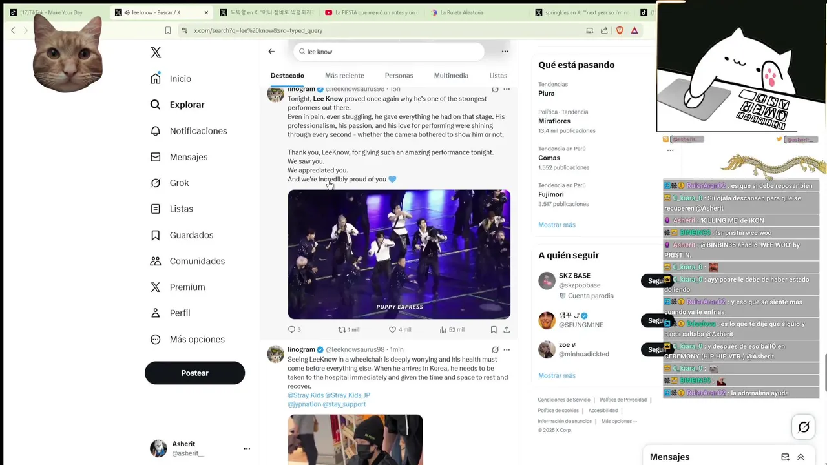Open Condiciones de Servicio link

coord(564,400)
